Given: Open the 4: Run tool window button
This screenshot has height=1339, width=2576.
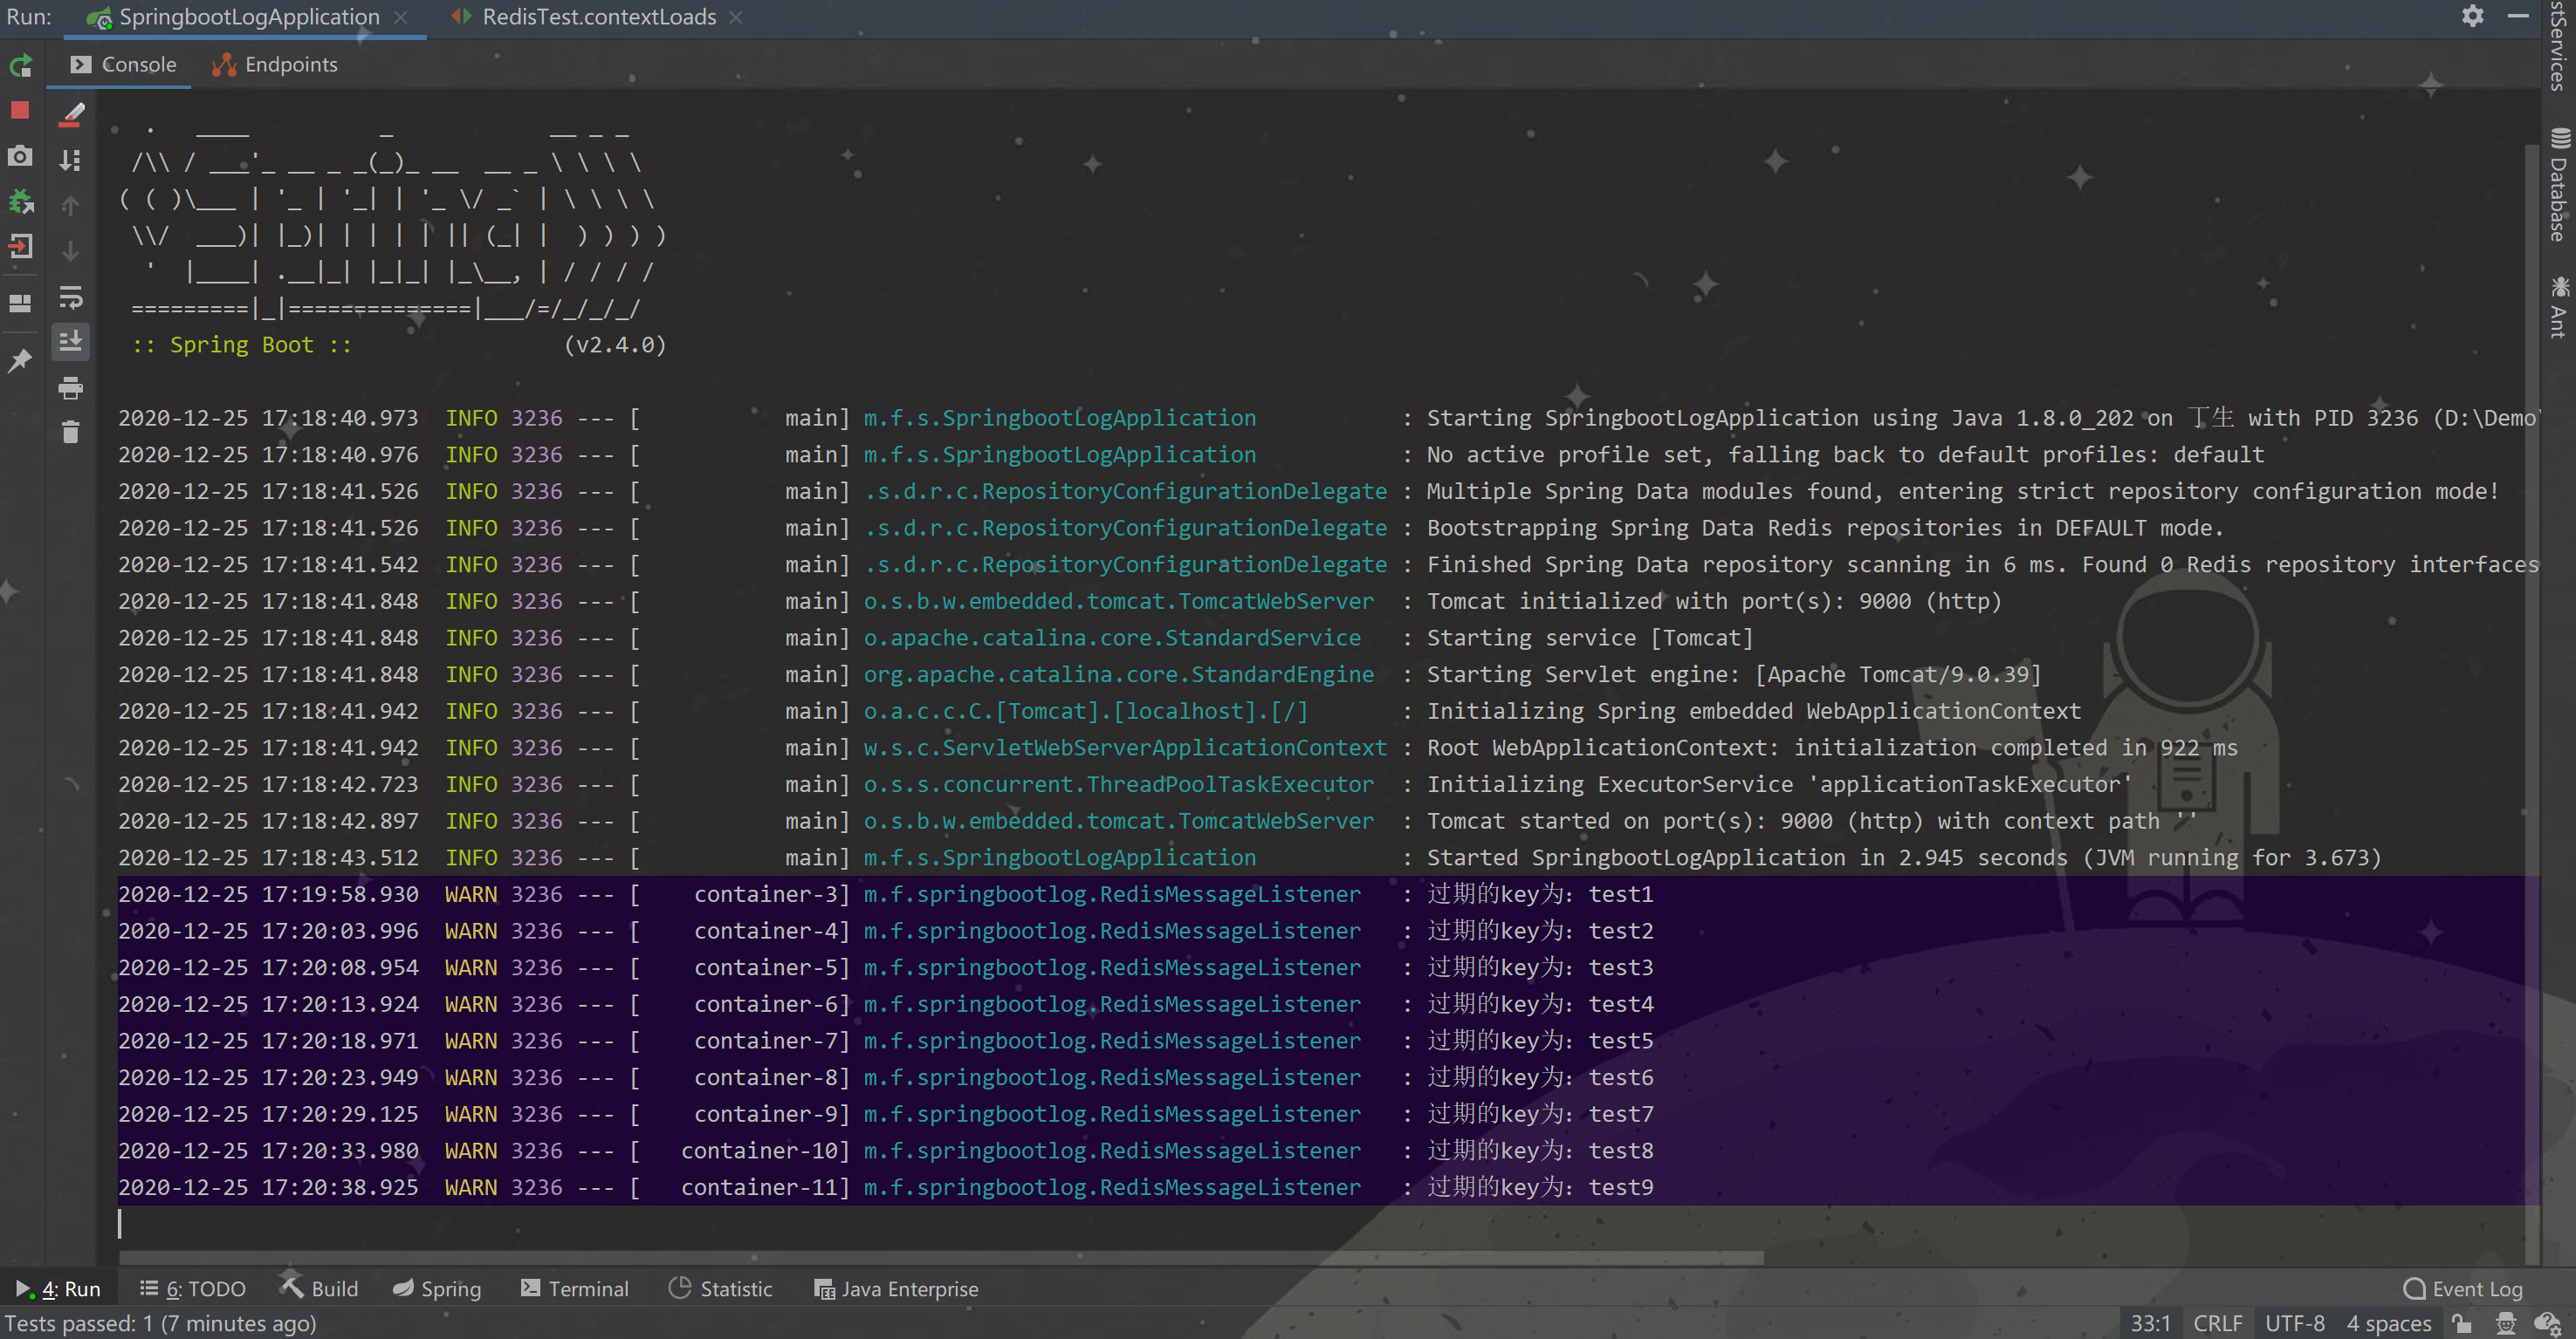Looking at the screenshot, I should pyautogui.click(x=58, y=1288).
